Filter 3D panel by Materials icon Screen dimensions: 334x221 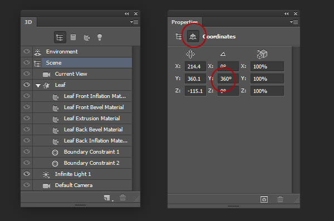[x=86, y=37]
